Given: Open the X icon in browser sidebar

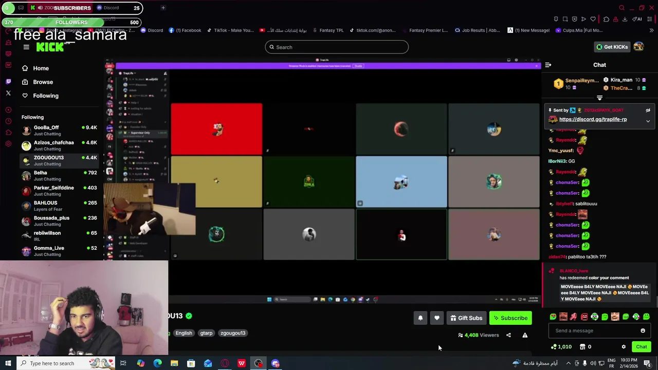Looking at the screenshot, I should [8, 93].
